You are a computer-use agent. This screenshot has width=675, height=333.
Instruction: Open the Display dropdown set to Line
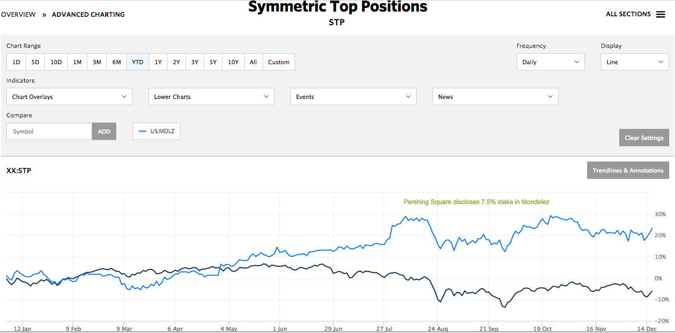(x=635, y=62)
